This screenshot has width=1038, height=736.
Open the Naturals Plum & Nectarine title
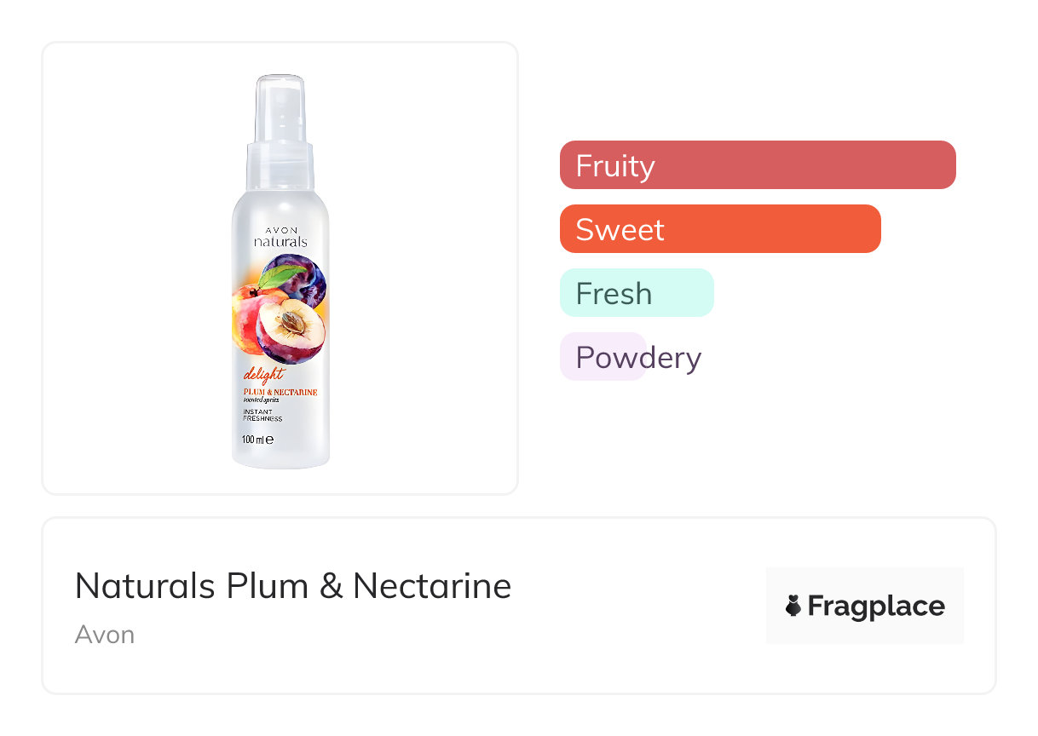pos(292,586)
